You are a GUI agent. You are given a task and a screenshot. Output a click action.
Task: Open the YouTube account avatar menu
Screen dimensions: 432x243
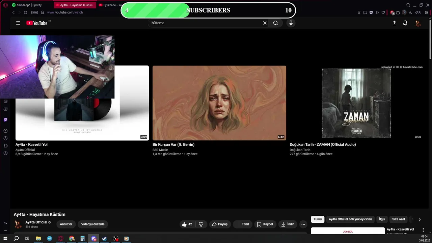click(x=418, y=23)
